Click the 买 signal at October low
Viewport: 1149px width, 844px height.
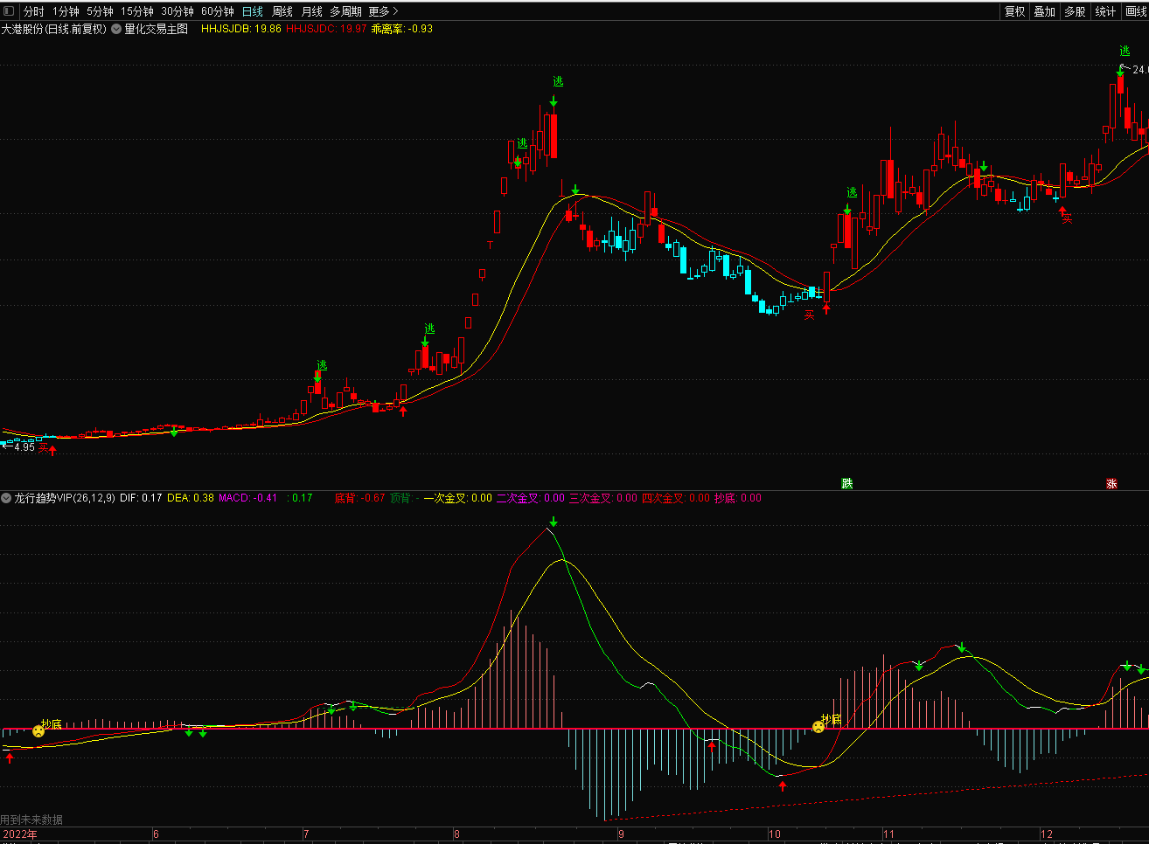(809, 315)
